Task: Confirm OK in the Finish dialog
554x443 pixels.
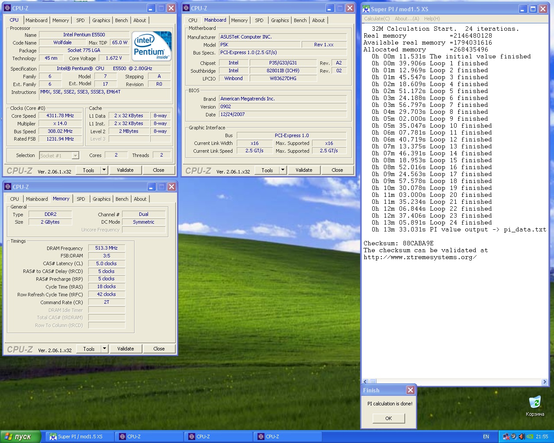Action: point(389,418)
